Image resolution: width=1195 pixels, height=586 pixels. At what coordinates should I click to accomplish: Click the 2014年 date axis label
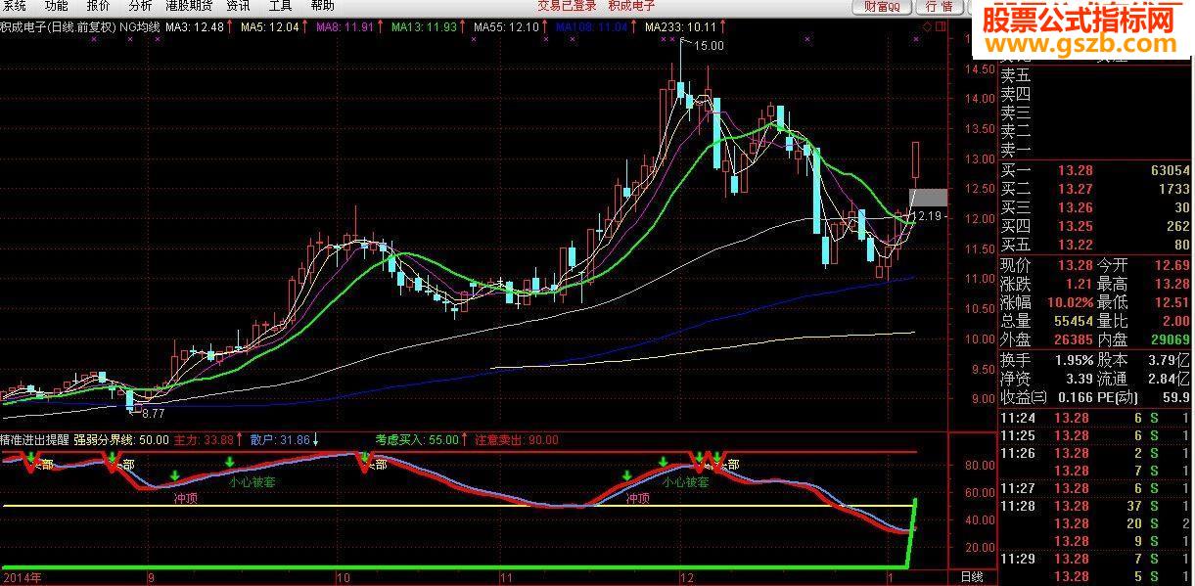coord(21,578)
